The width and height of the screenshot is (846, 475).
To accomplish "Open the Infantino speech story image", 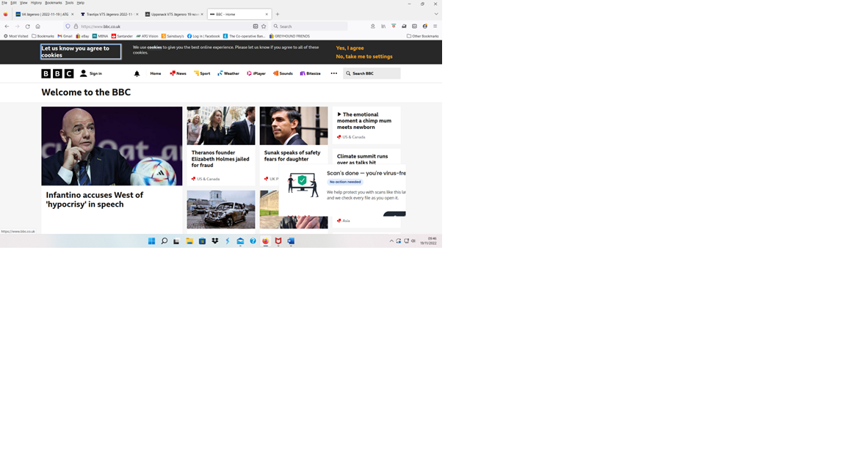I will coord(112,146).
